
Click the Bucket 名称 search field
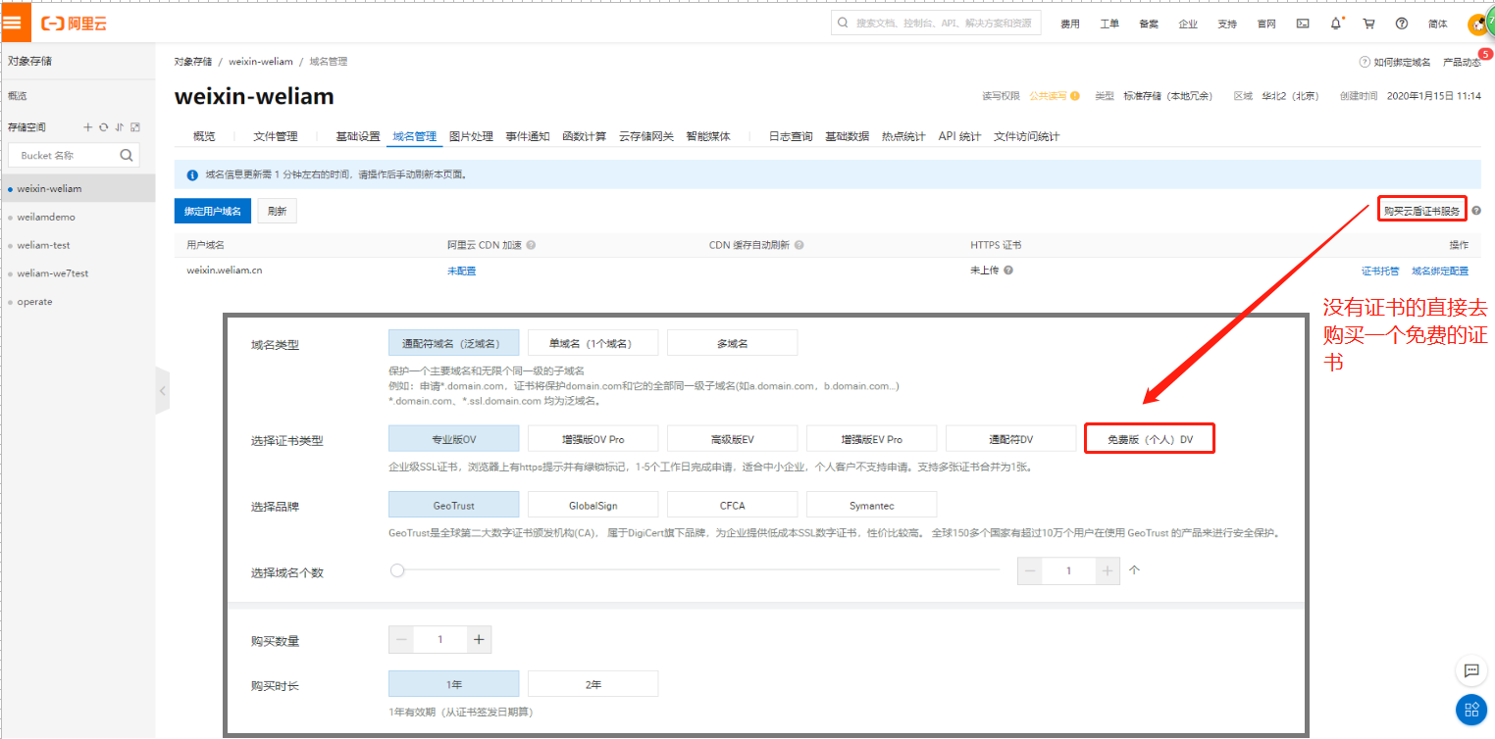[74, 155]
